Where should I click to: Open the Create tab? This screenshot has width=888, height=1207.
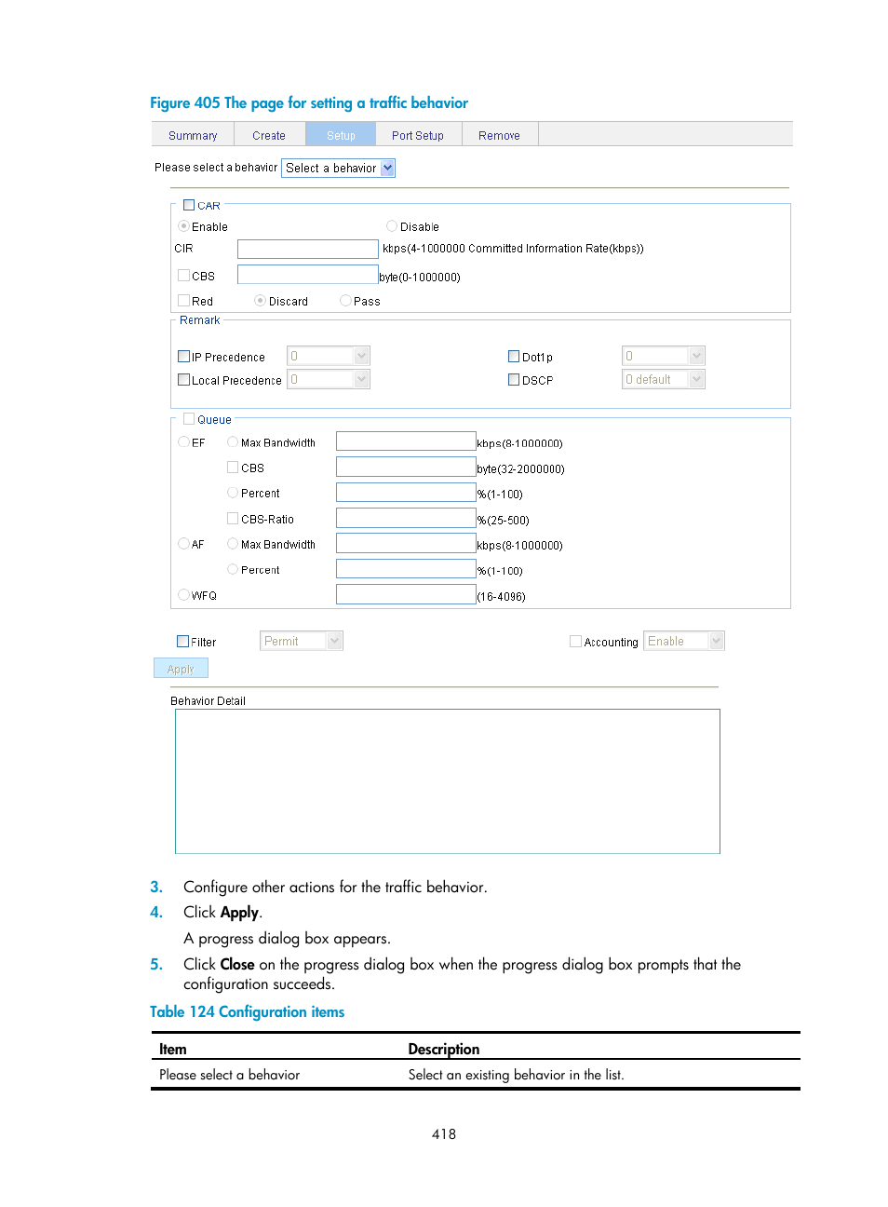tap(269, 135)
